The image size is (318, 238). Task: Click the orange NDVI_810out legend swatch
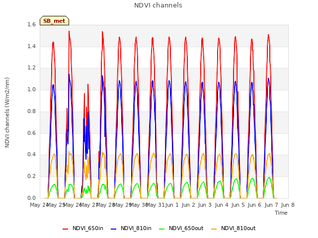(214, 229)
